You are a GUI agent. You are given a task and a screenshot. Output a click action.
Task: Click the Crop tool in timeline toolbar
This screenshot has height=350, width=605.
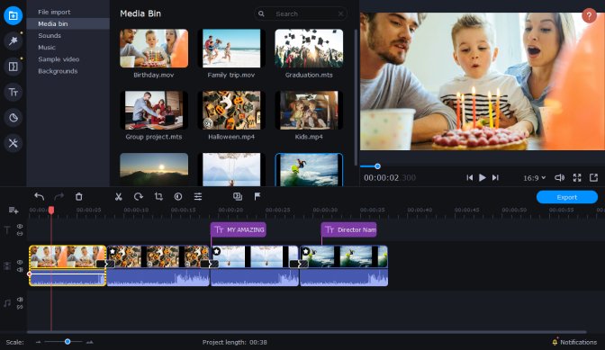(158, 196)
